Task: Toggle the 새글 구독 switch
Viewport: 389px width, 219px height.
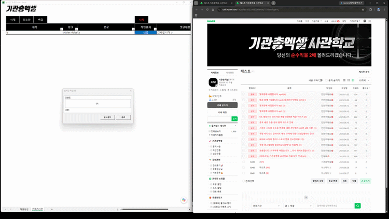Action: [321, 80]
